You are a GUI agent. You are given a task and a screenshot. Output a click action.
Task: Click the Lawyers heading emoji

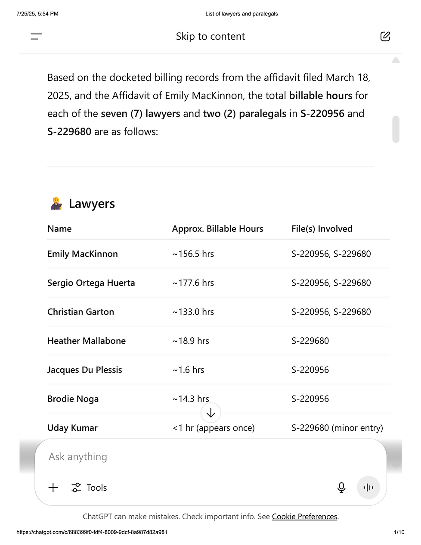point(56,203)
